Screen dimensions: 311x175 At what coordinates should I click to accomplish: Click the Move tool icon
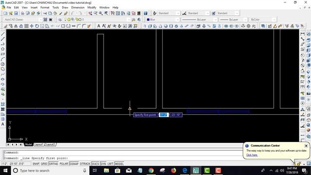pos(32,26)
